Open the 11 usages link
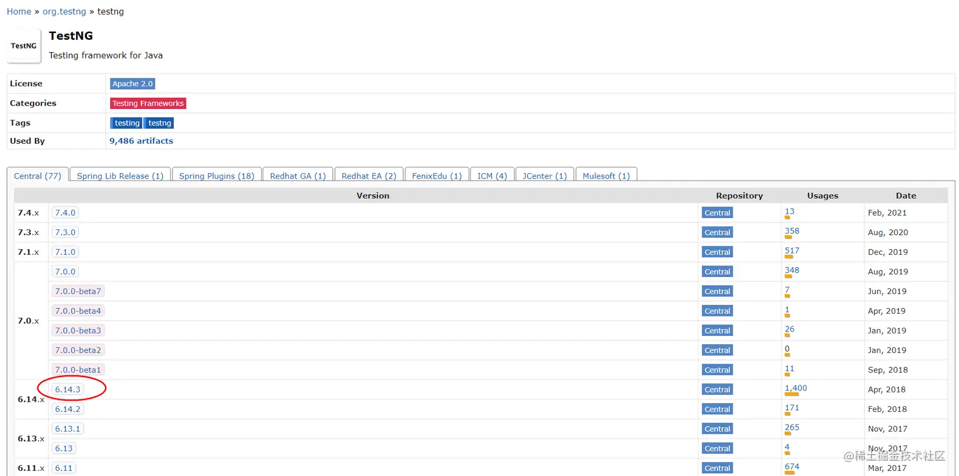This screenshot has height=476, width=959. [790, 369]
